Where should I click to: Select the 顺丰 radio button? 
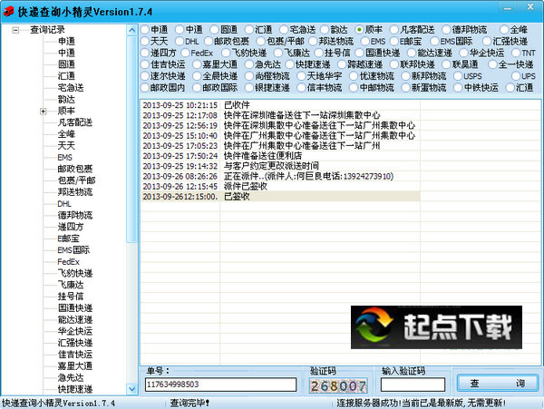[x=359, y=30]
